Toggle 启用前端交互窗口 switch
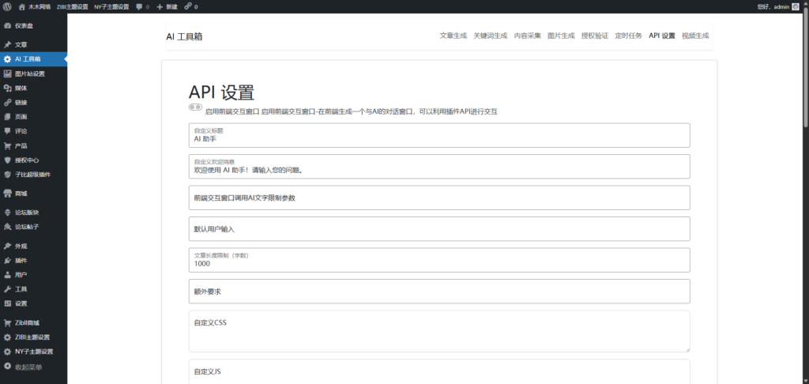 (194, 107)
